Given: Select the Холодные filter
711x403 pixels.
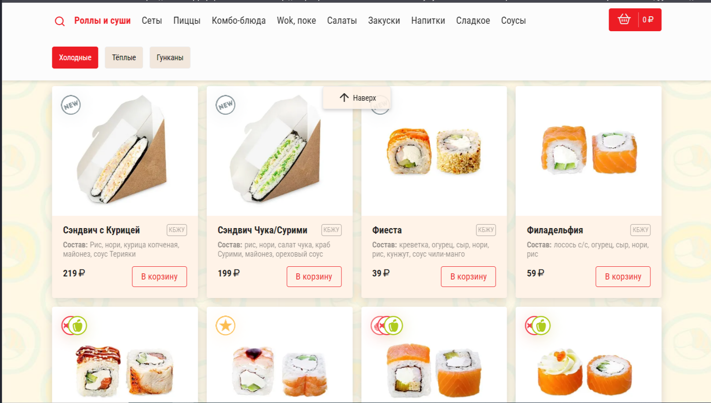Looking at the screenshot, I should click(x=75, y=58).
